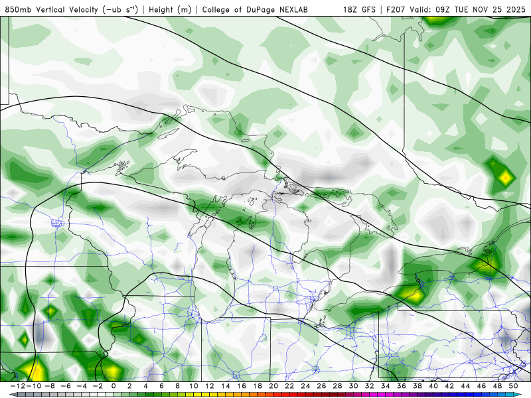Click the '-10' colorbar label
This screenshot has width=531, height=398.
(x=33, y=386)
